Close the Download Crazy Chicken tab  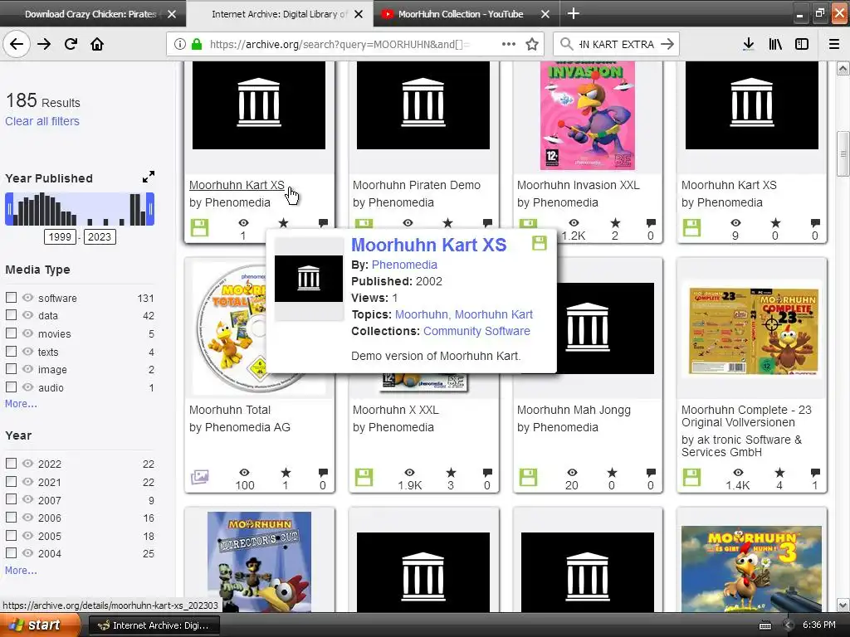point(172,14)
